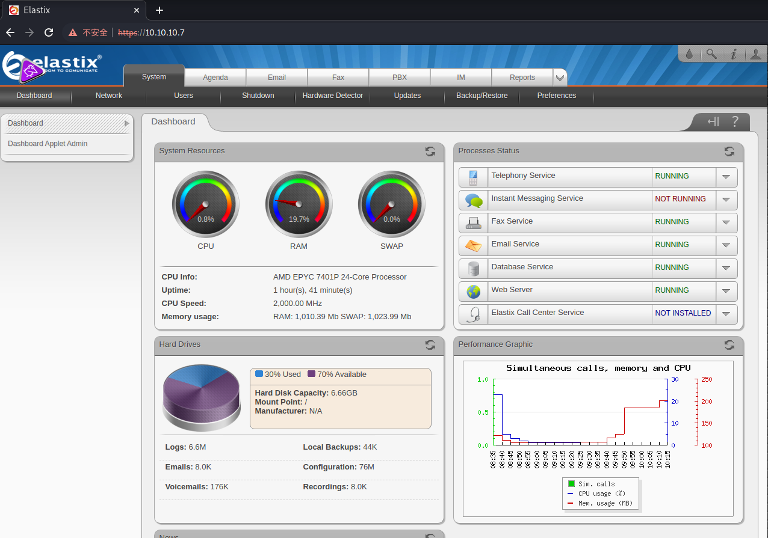
Task: Click the AMD EPYC processor info text
Action: tap(340, 277)
